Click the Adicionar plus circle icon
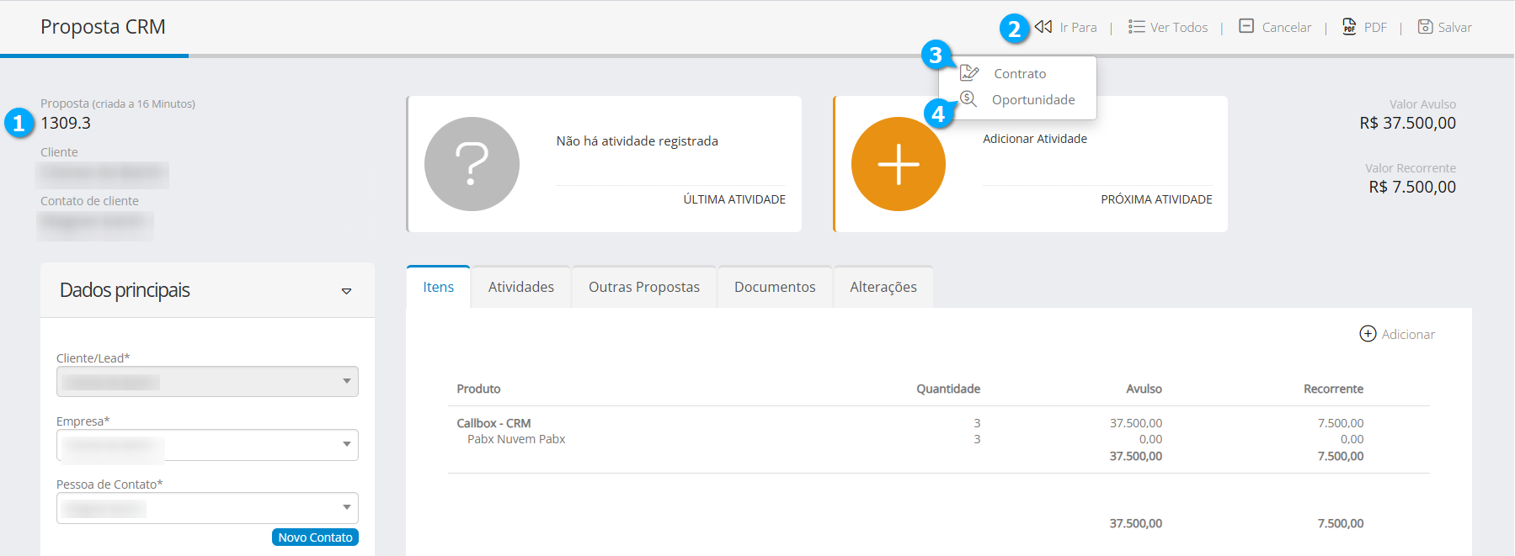Screen dimensions: 1515x556 pos(1368,334)
